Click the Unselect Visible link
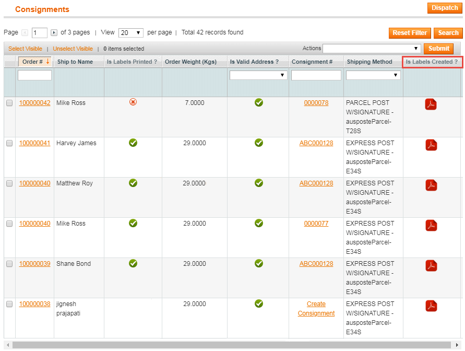This screenshot has width=465, height=351. tap(73, 49)
